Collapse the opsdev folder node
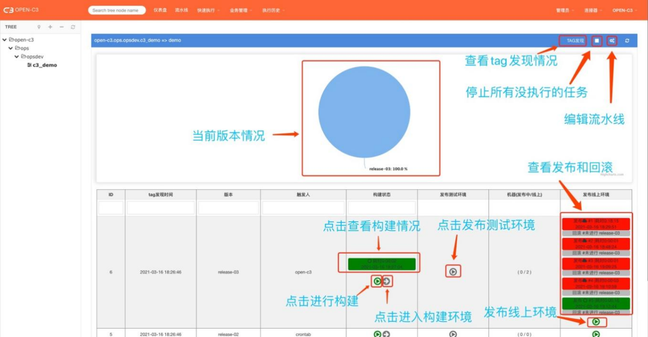This screenshot has height=337, width=648. point(17,57)
